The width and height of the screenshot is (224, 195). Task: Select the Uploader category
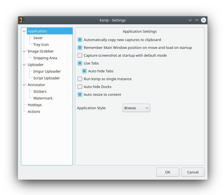click(36, 65)
